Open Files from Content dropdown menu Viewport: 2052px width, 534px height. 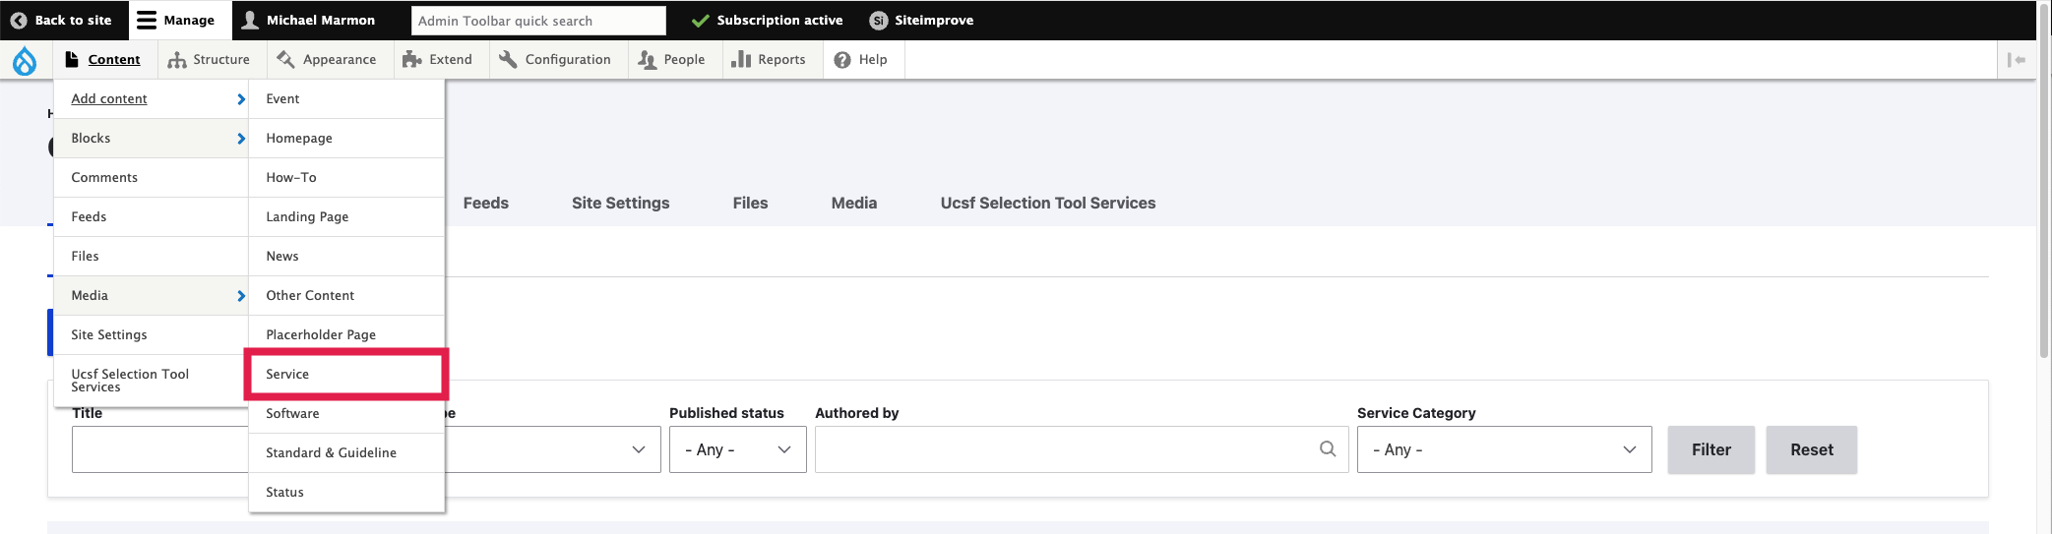click(151, 256)
